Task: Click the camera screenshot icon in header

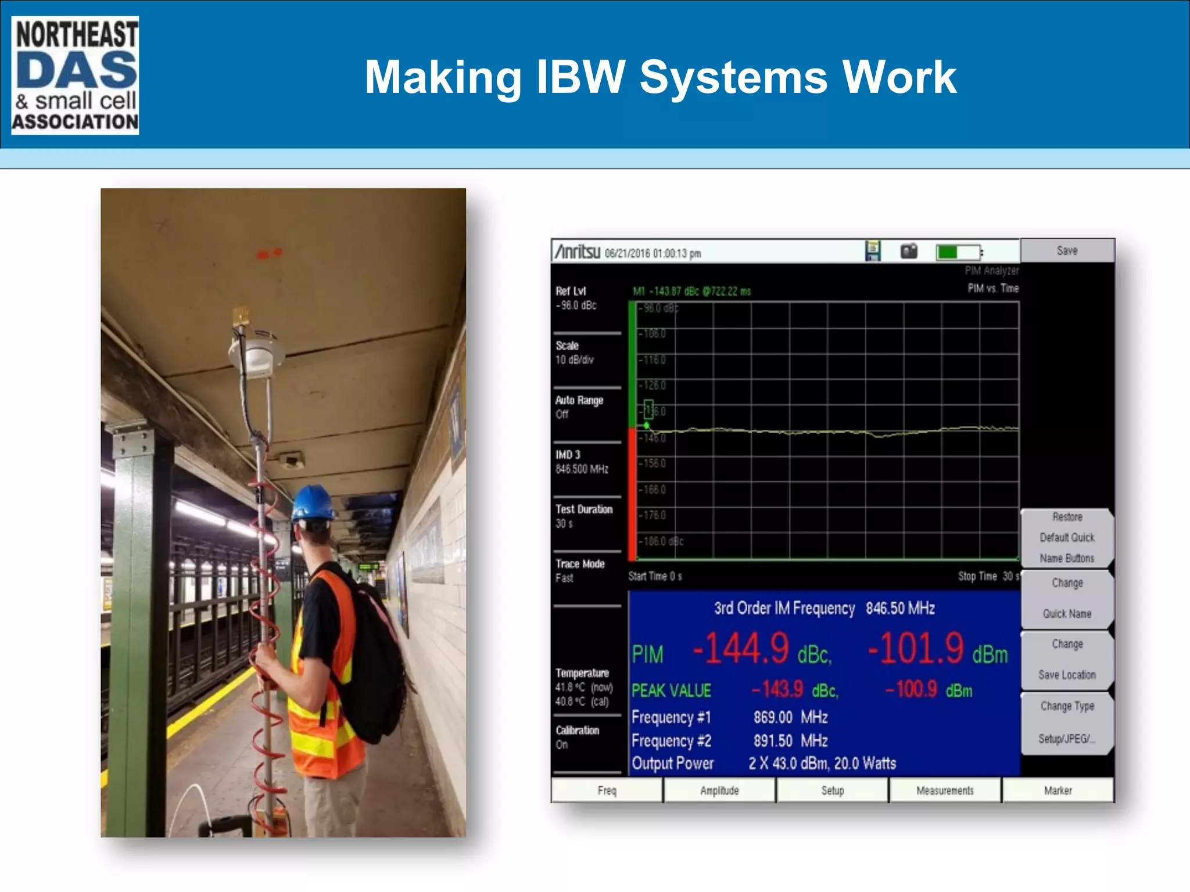Action: click(x=909, y=251)
